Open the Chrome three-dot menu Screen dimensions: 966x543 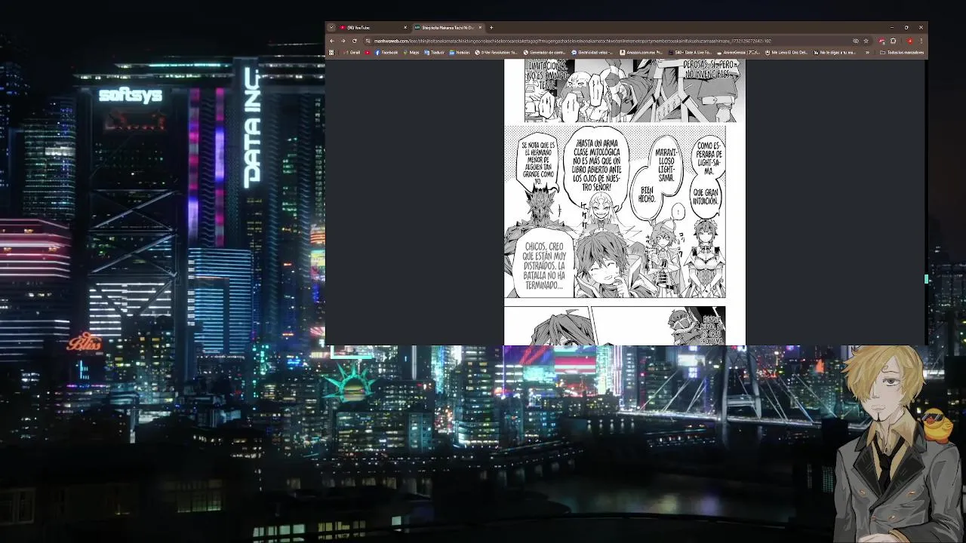pos(921,41)
